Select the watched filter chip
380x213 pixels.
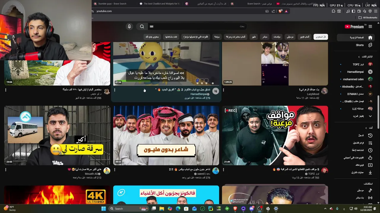[171, 37]
